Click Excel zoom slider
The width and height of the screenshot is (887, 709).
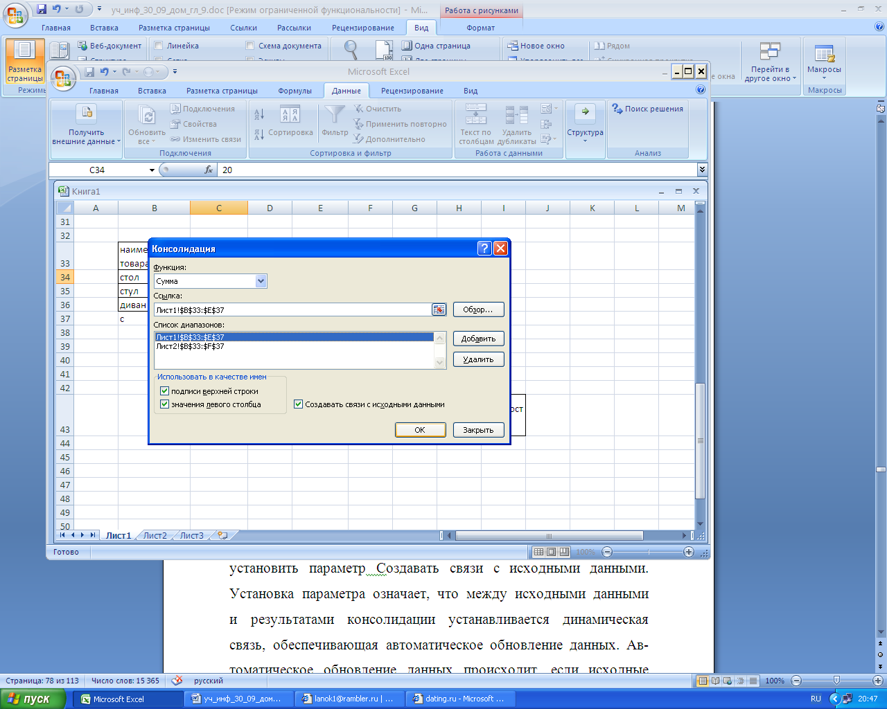click(x=649, y=552)
